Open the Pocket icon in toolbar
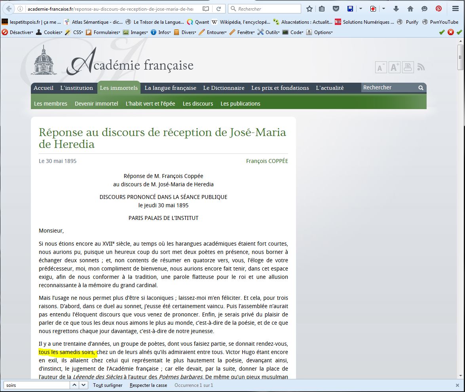Viewport: 465px width, 392px height. tap(336, 9)
